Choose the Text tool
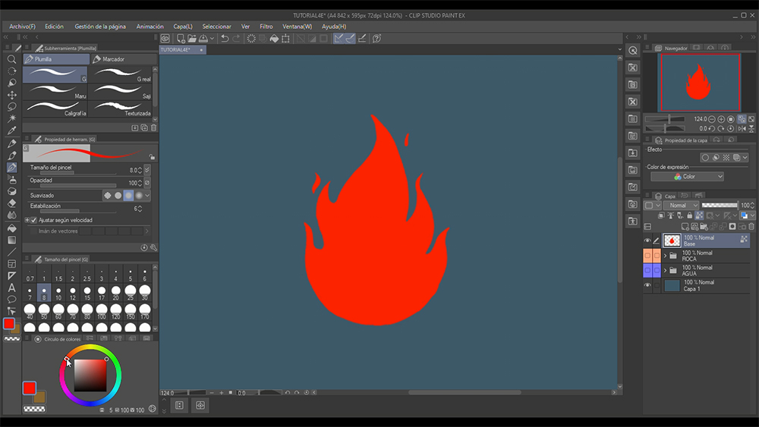Viewport: 759px width, 427px height. pos(11,287)
